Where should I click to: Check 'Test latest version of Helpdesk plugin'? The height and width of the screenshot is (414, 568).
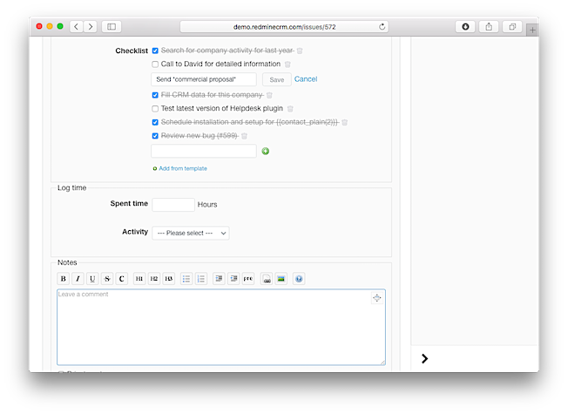click(x=155, y=109)
